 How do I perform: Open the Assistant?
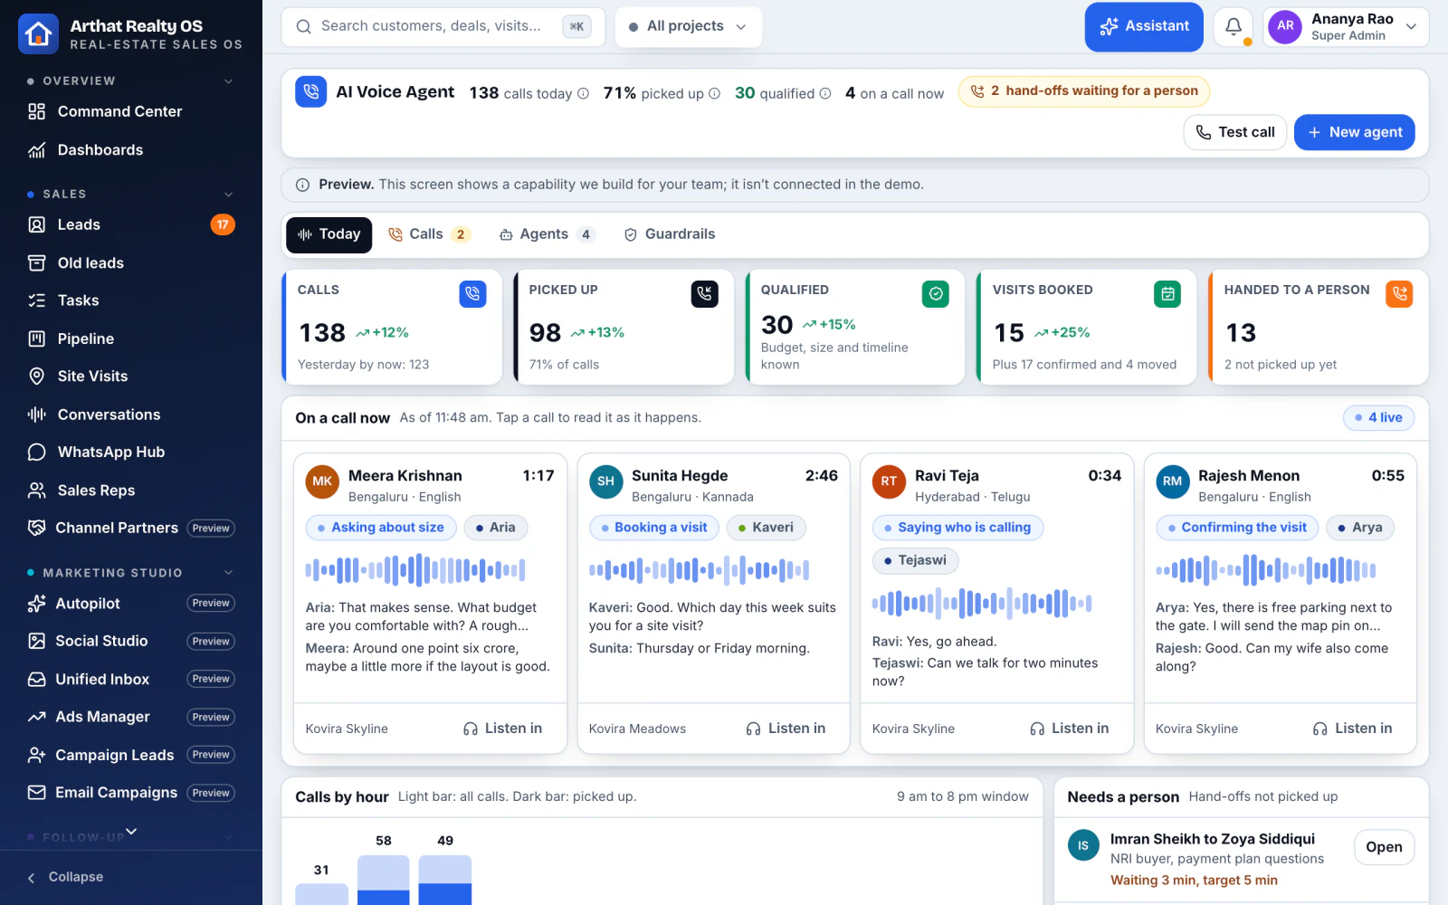[x=1144, y=26]
